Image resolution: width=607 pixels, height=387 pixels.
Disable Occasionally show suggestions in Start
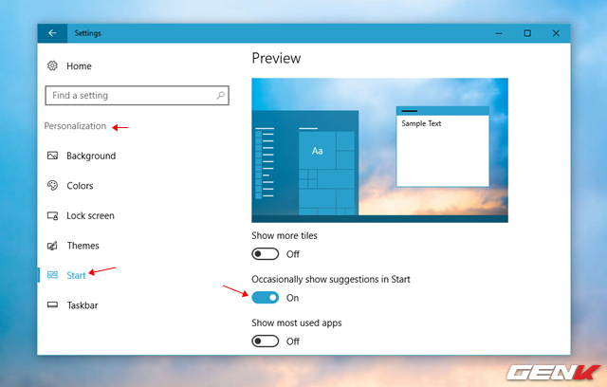[266, 298]
